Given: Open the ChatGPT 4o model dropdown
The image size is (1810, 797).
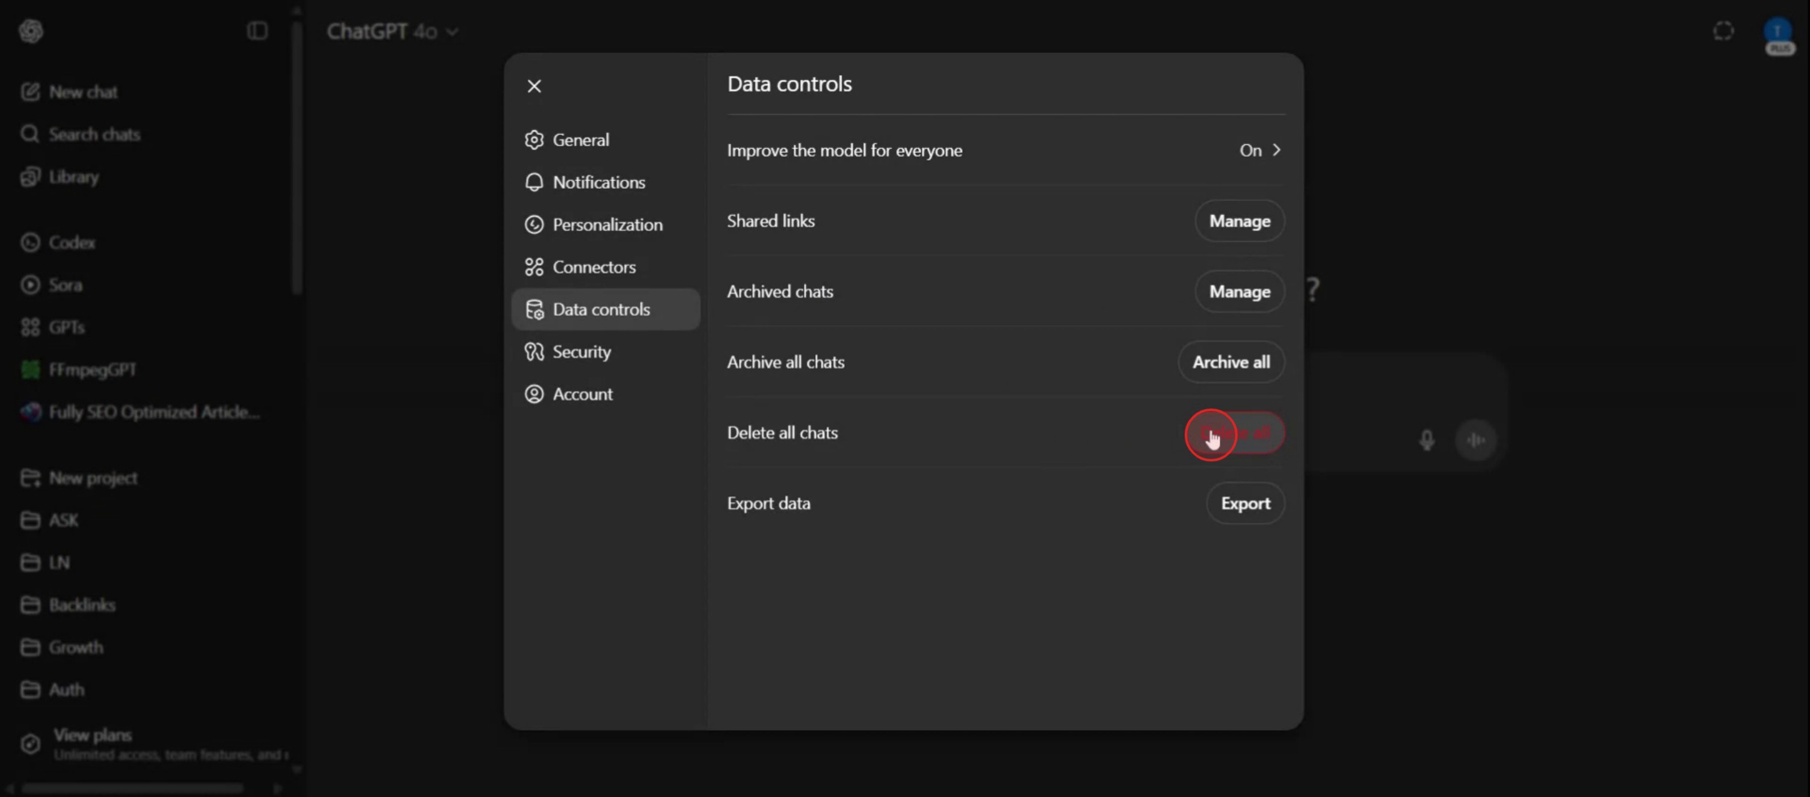Looking at the screenshot, I should tap(392, 32).
